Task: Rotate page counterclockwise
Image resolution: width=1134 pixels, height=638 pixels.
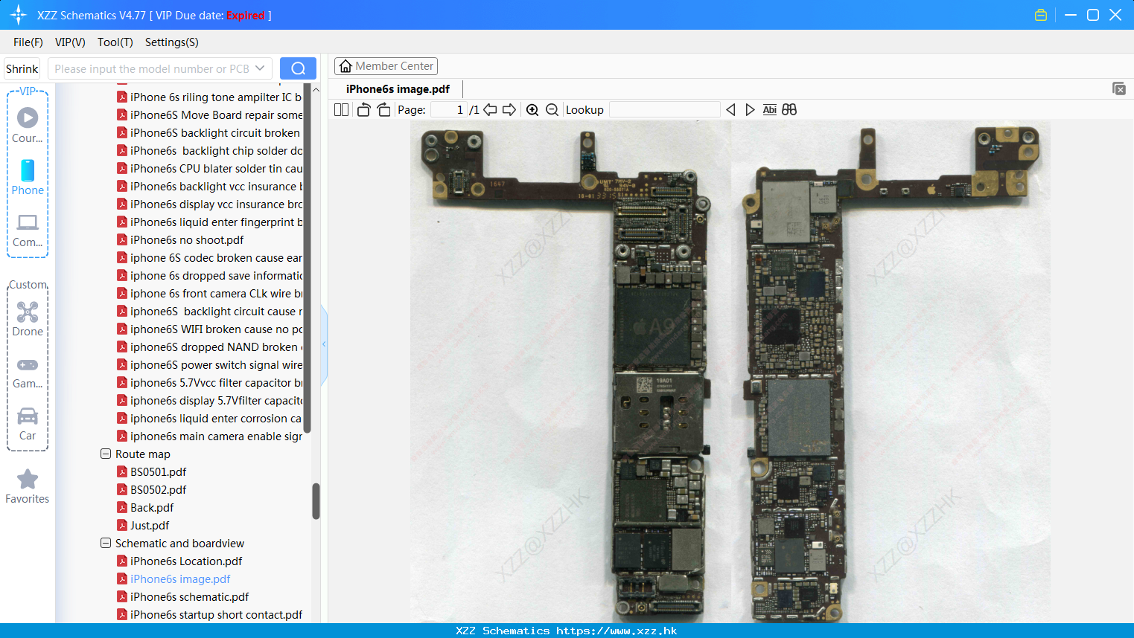Action: (x=363, y=109)
